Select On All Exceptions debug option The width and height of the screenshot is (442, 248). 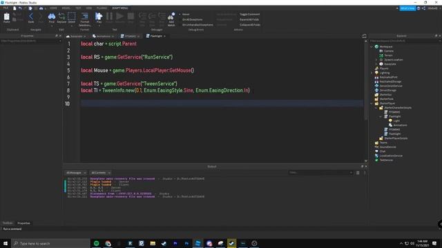[x=192, y=20]
